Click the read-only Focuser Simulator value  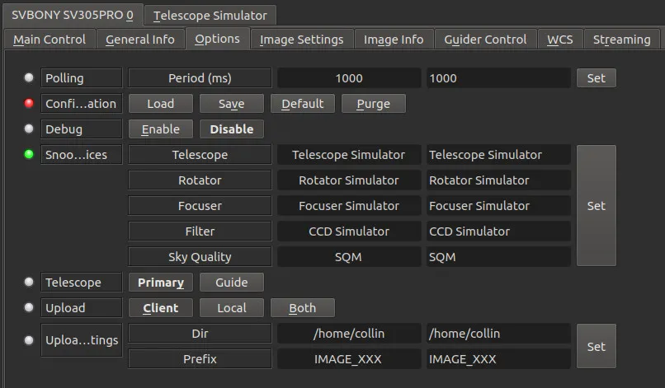[349, 205]
